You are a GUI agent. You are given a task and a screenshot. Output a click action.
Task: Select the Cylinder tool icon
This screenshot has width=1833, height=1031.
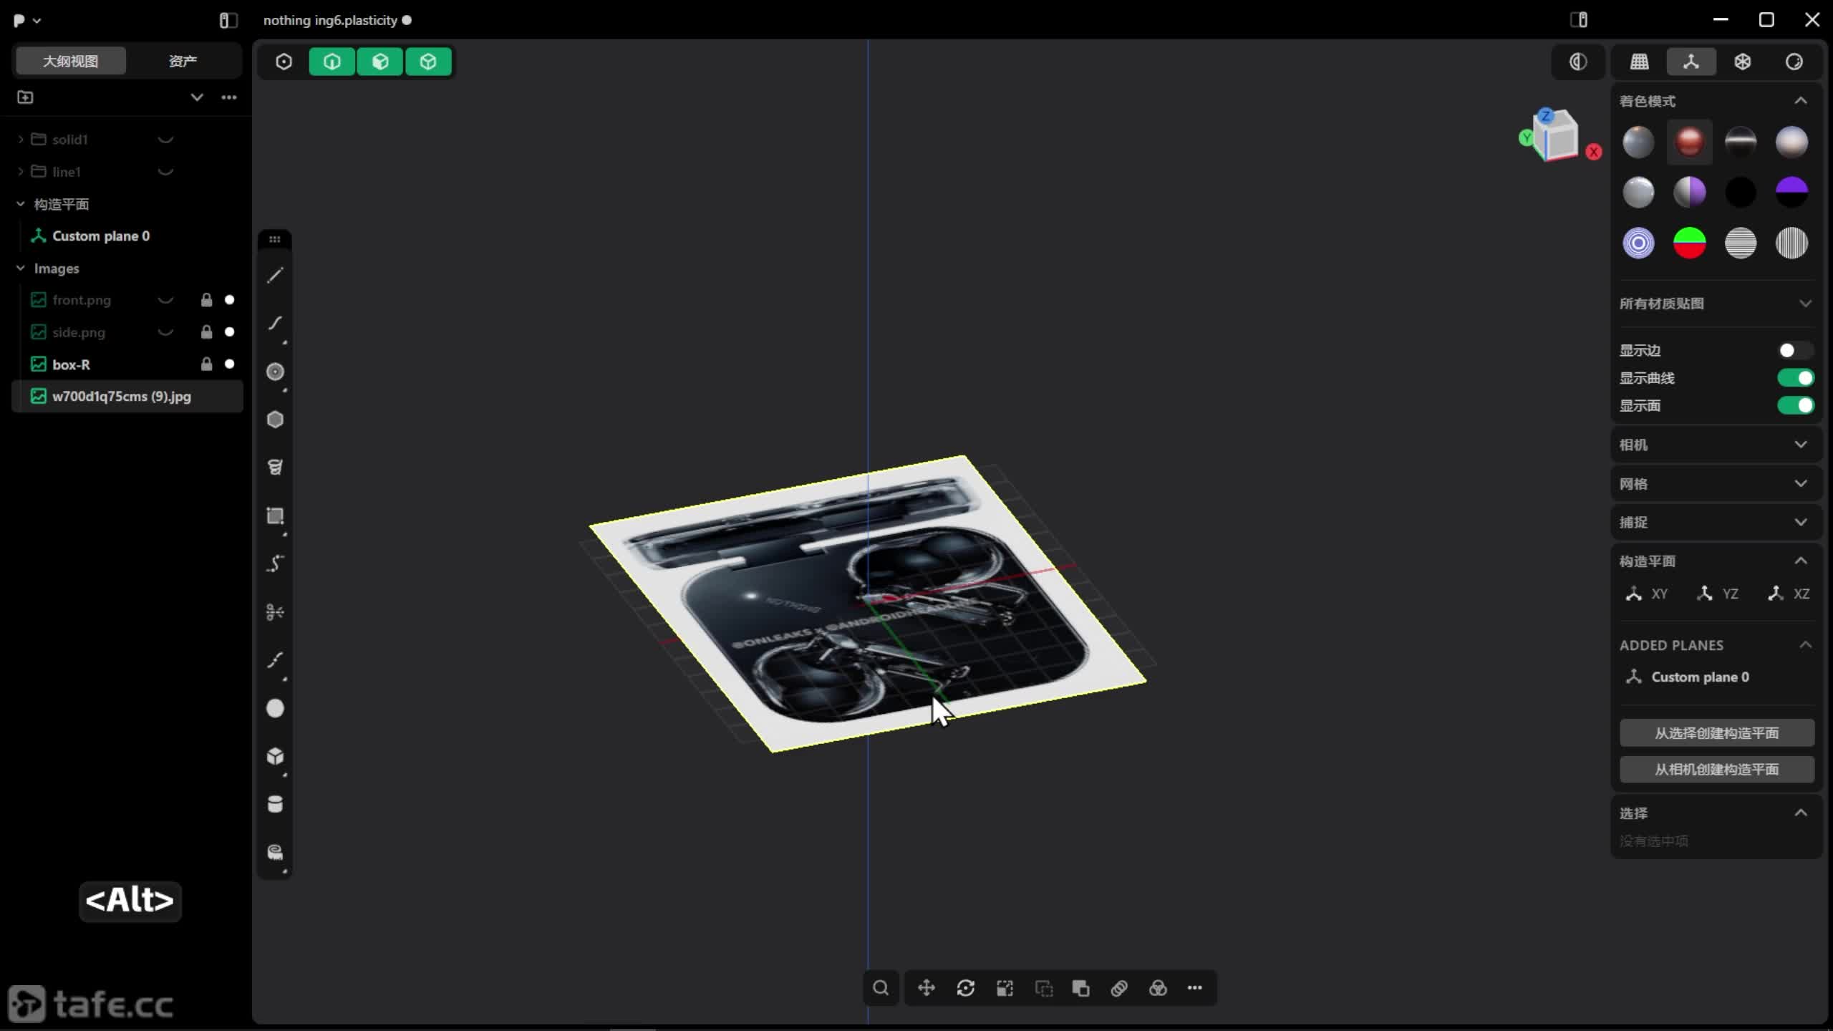pyautogui.click(x=275, y=804)
